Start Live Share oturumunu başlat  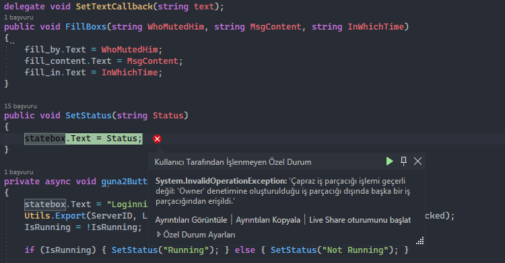click(360, 220)
